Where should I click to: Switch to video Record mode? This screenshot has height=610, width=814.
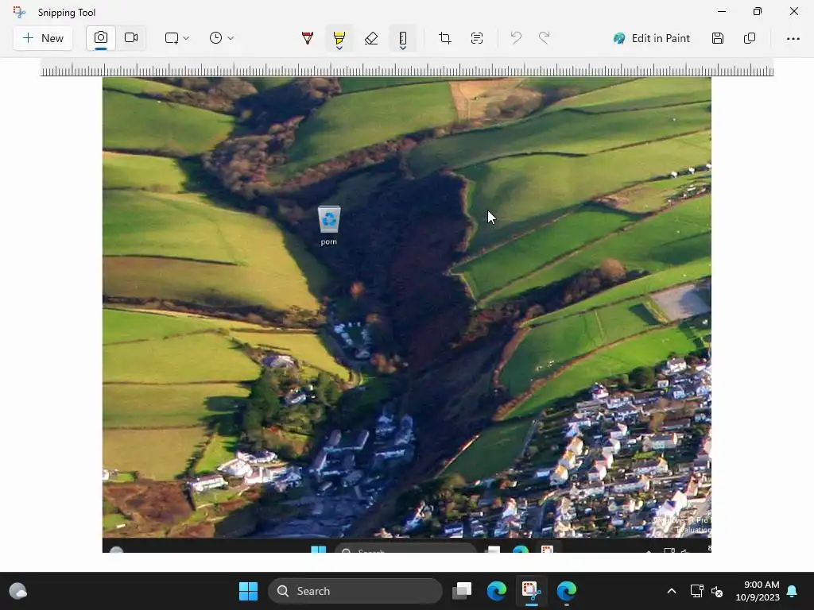coord(131,38)
